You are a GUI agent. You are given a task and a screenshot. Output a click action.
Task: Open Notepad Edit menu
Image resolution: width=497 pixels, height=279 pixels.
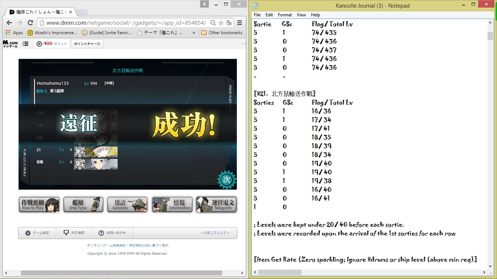[x=269, y=15]
